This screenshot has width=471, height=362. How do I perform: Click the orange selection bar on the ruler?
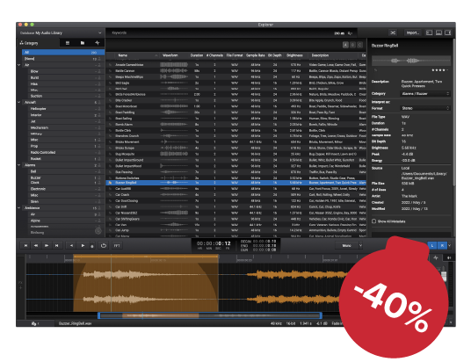click(146, 257)
